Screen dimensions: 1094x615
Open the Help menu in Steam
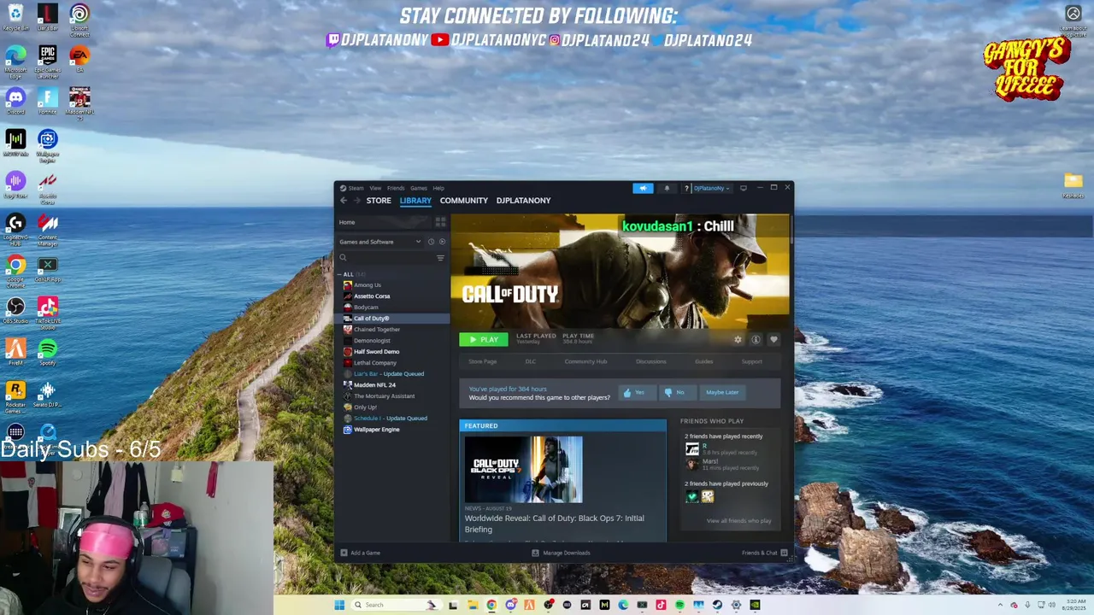pyautogui.click(x=438, y=188)
